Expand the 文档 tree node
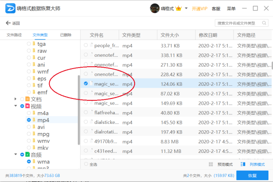Image resolution: width=273 pixels, height=182 pixels. pyautogui.click(x=16, y=99)
